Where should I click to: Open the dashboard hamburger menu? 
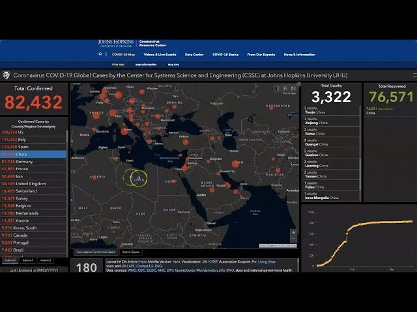coord(414,75)
